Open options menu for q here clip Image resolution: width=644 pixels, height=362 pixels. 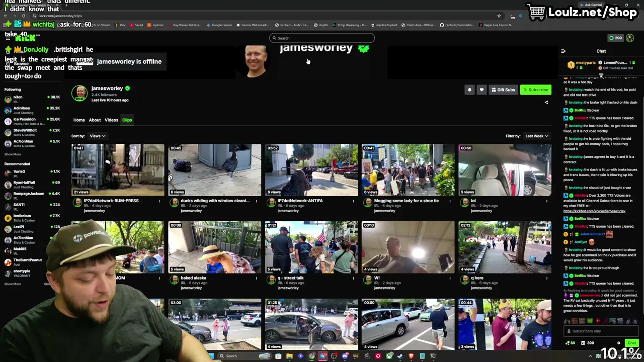click(547, 278)
